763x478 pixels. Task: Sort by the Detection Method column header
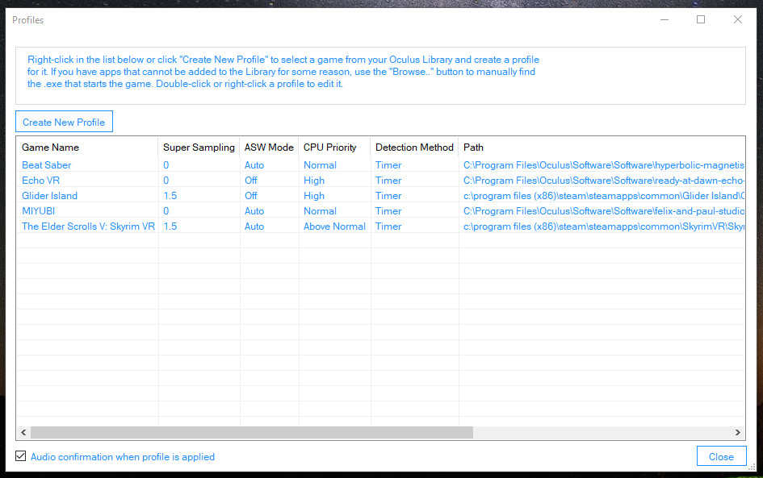click(414, 148)
